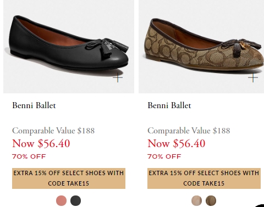
Task: Select the black color swatch
Action: 75,200
